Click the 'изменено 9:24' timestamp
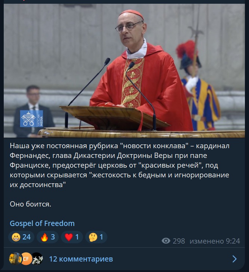The image size is (249, 272). coord(215,241)
